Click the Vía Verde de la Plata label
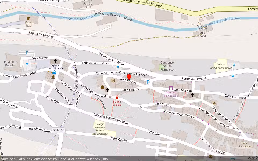258x161 pixels. (x=76, y=76)
